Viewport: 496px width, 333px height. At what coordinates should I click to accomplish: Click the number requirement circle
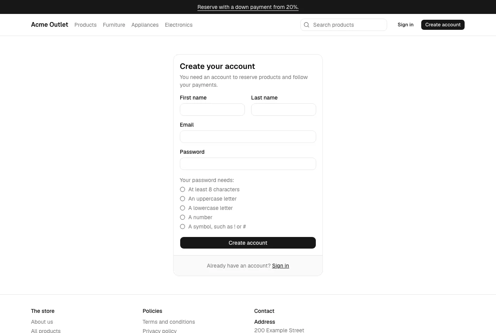(183, 217)
